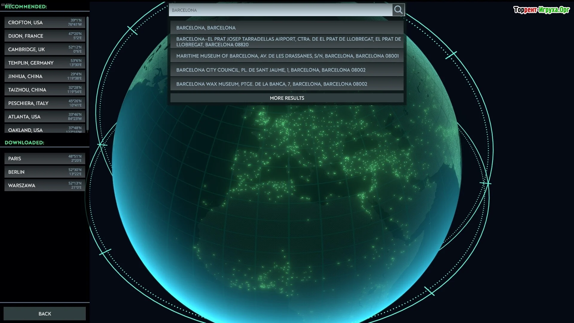
Task: Select Crofton, USA recommended location
Action: coord(45,23)
